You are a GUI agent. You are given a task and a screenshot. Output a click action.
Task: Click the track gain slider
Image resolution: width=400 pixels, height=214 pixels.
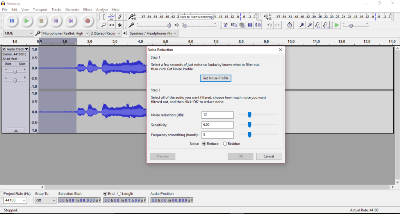(15, 72)
